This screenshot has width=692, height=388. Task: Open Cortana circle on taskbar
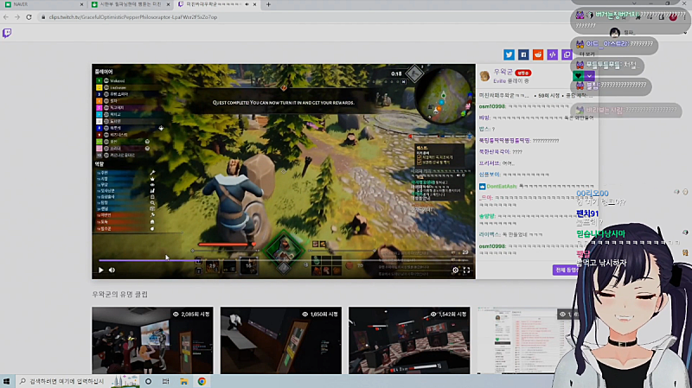point(148,381)
